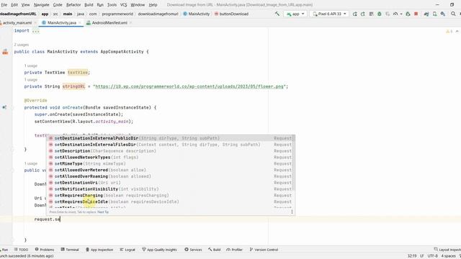Click the override gutter icon beside onCreate
This screenshot has width=461, height=259.
coord(4,107)
